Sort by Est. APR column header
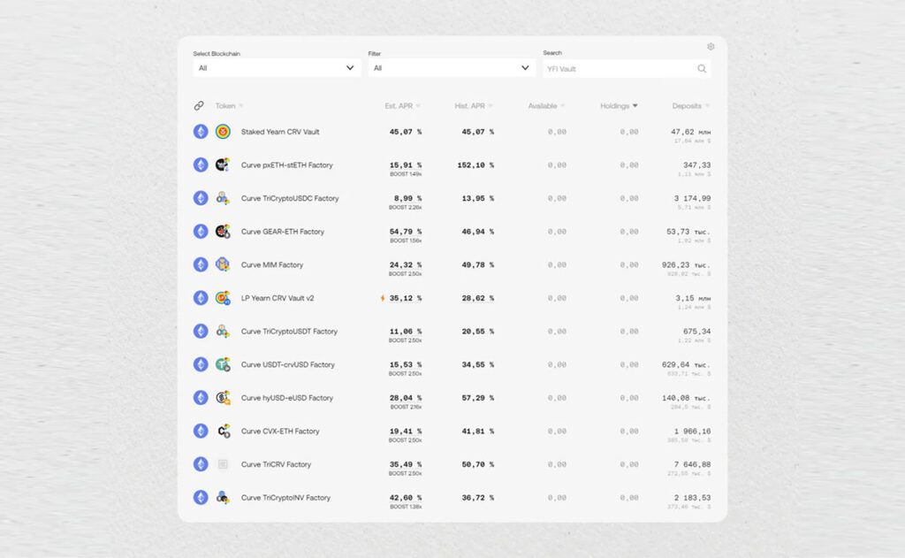Viewport: 905px width, 558px height. (x=402, y=106)
